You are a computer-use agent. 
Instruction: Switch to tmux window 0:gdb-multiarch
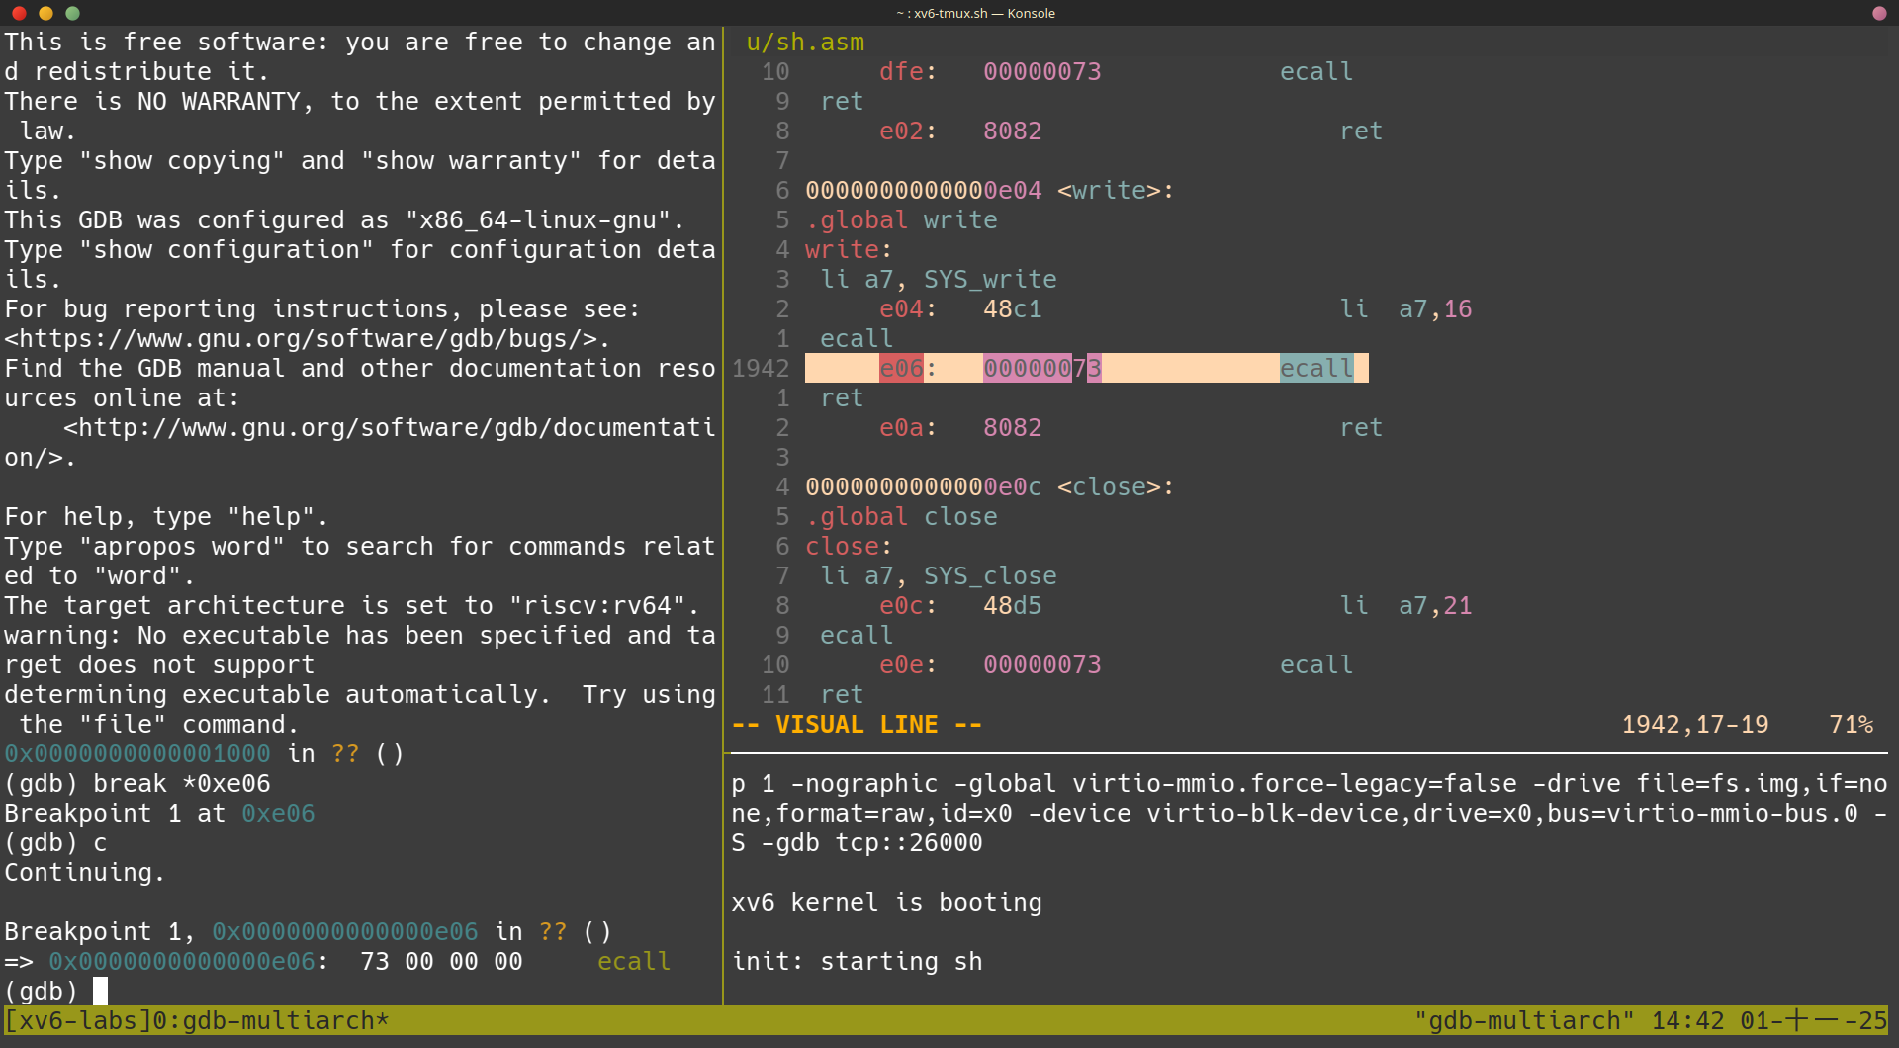(269, 1020)
